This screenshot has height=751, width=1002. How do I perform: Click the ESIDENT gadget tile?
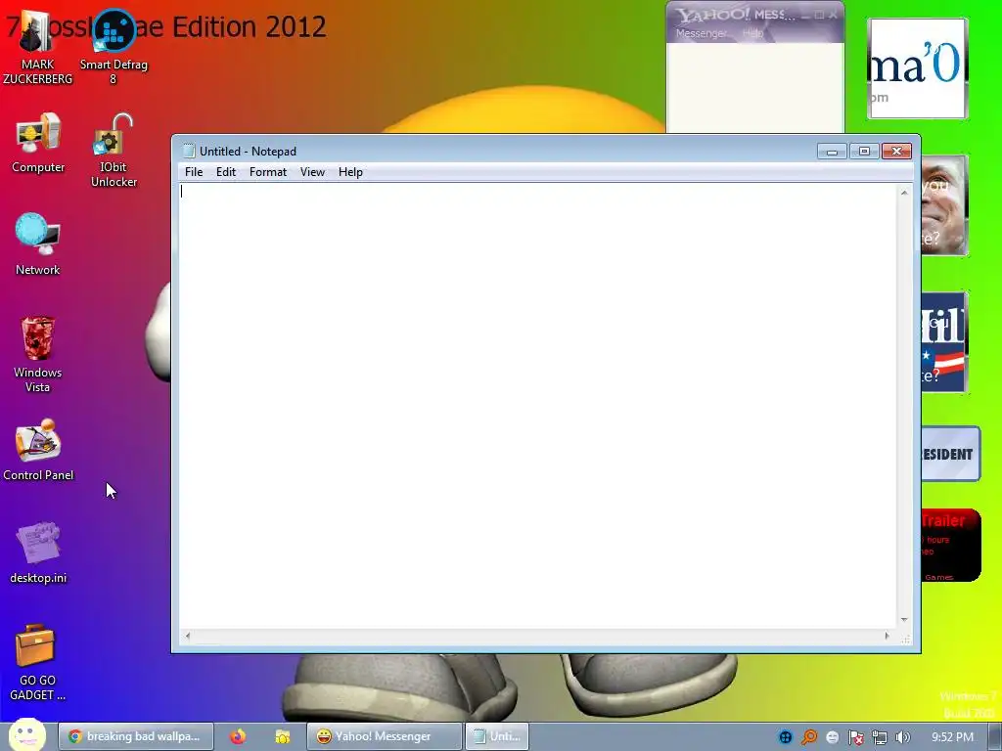[x=950, y=454]
